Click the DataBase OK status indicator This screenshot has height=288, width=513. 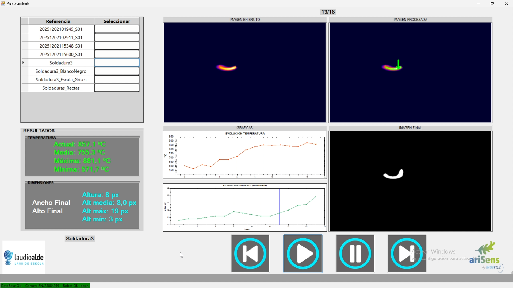click(11, 286)
